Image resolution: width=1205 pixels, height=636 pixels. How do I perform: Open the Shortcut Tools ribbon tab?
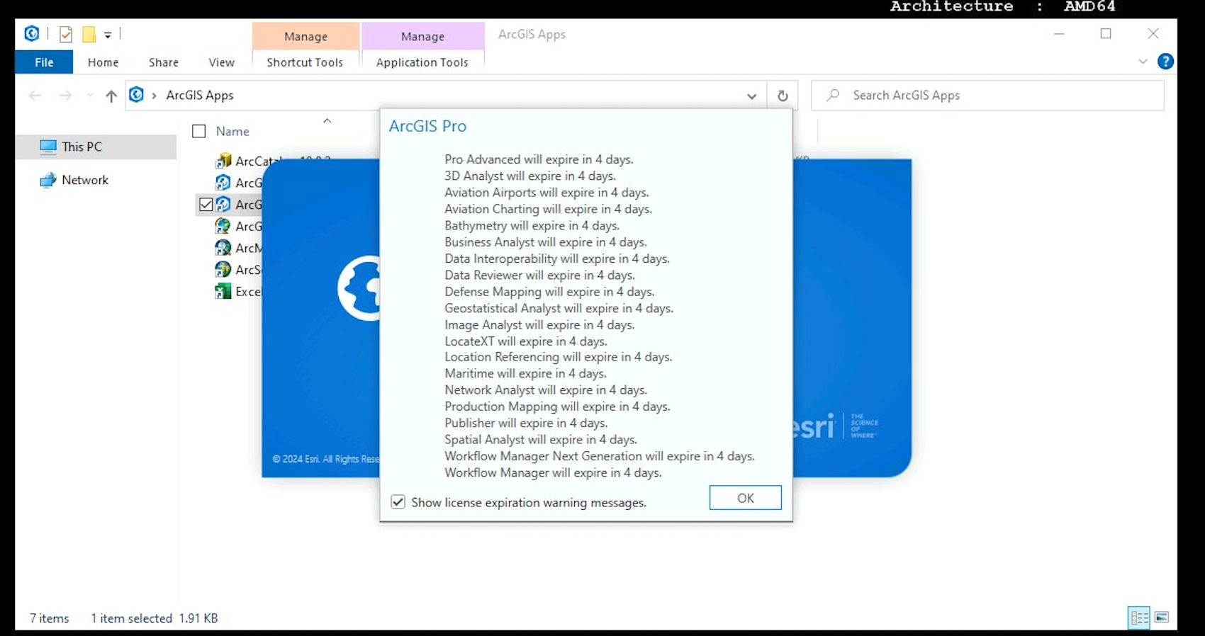coord(305,62)
